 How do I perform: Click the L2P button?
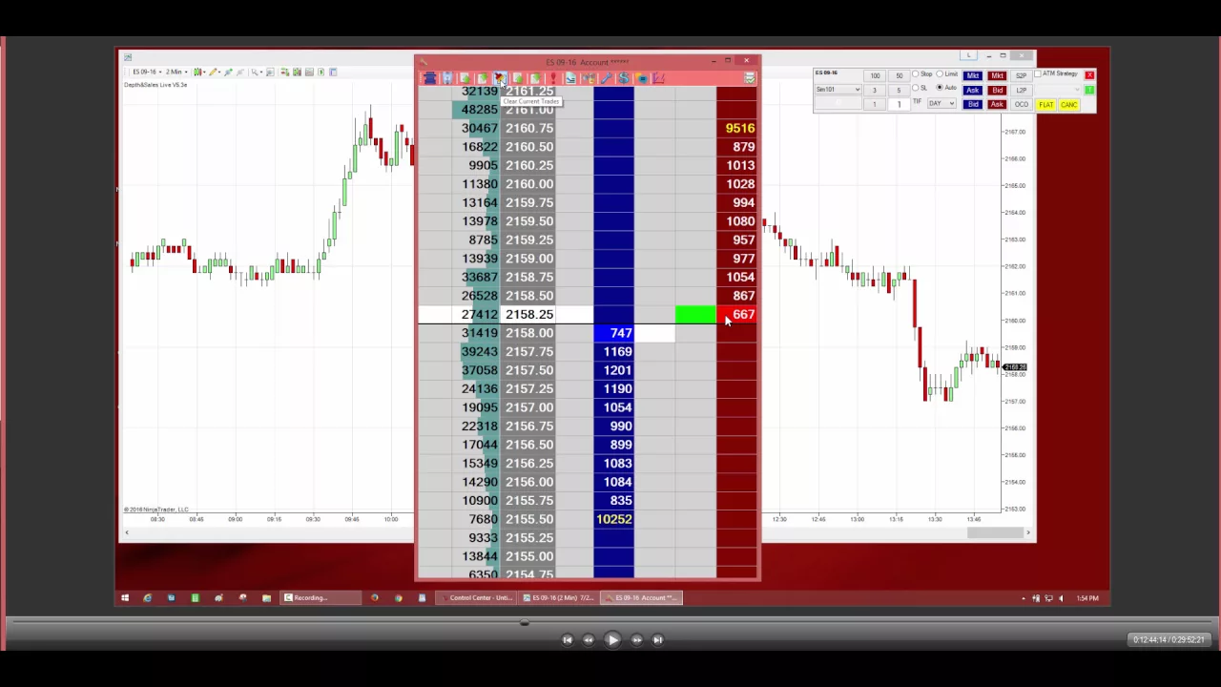(x=1021, y=91)
